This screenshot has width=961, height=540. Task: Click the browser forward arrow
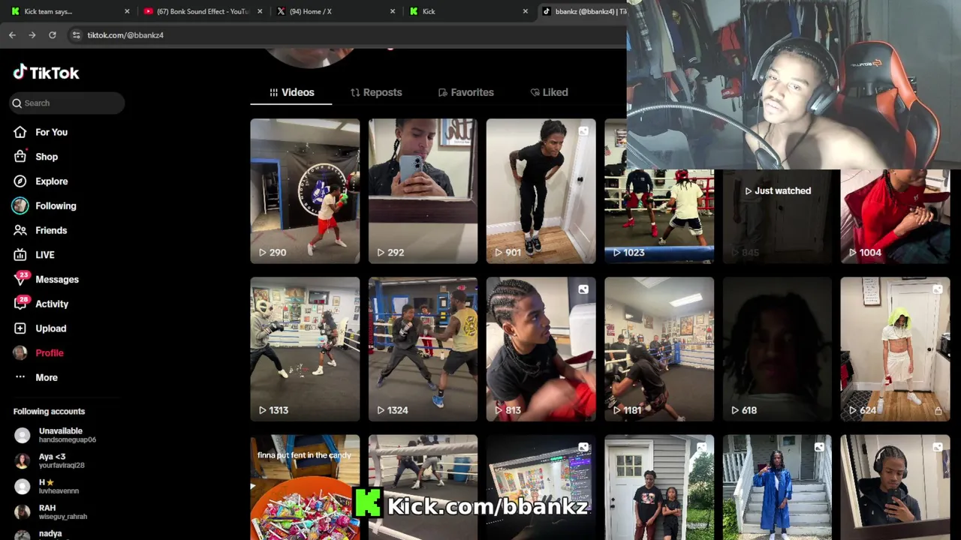point(32,35)
